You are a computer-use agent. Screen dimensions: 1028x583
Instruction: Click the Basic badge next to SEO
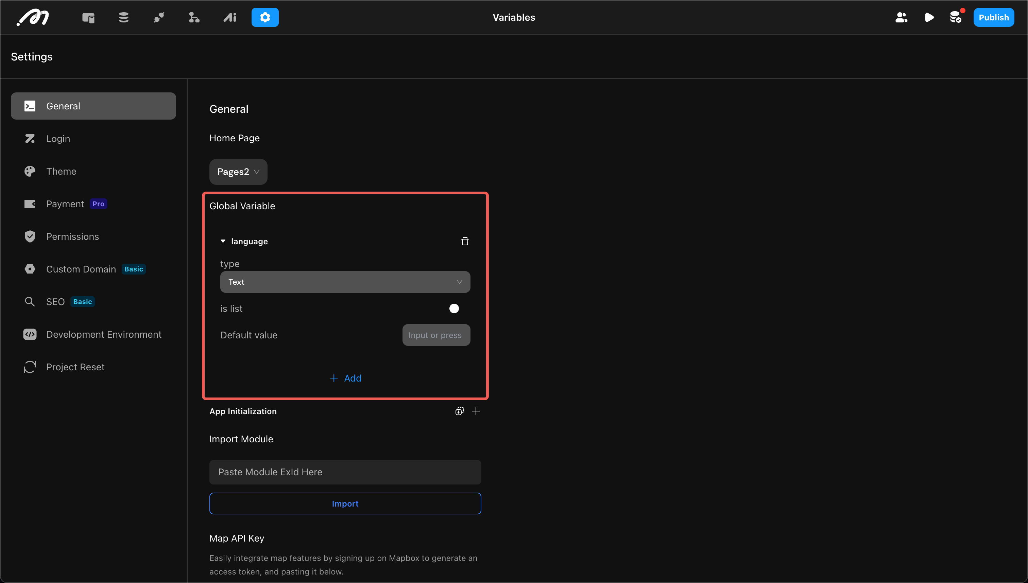click(83, 302)
